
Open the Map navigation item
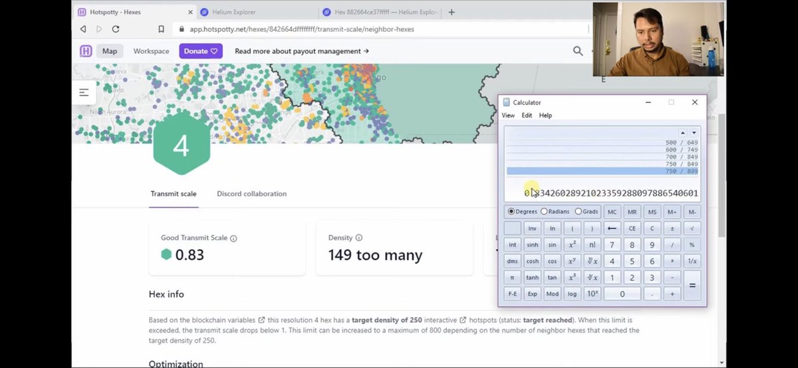(110, 51)
